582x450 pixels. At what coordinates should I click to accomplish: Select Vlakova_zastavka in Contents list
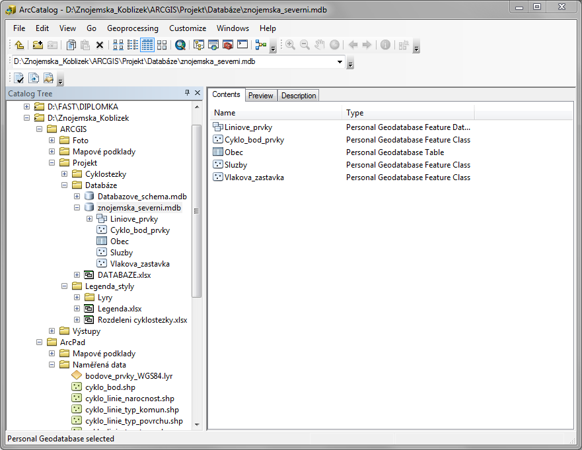point(254,177)
